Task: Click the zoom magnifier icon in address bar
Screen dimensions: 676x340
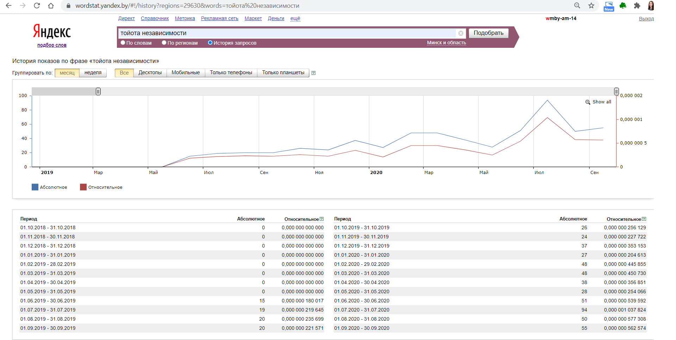Action: tap(577, 6)
